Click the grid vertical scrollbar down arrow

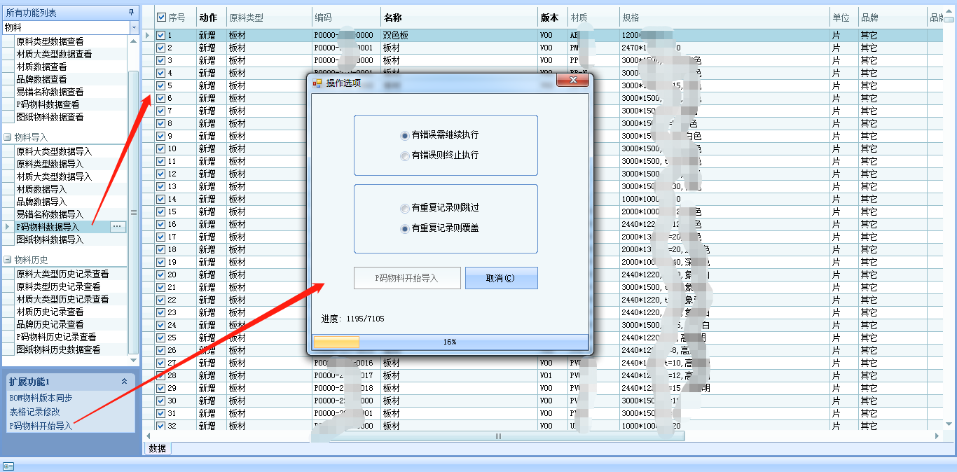pos(949,426)
